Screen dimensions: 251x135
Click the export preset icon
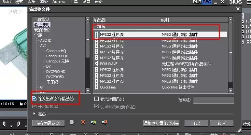pos(105,122)
